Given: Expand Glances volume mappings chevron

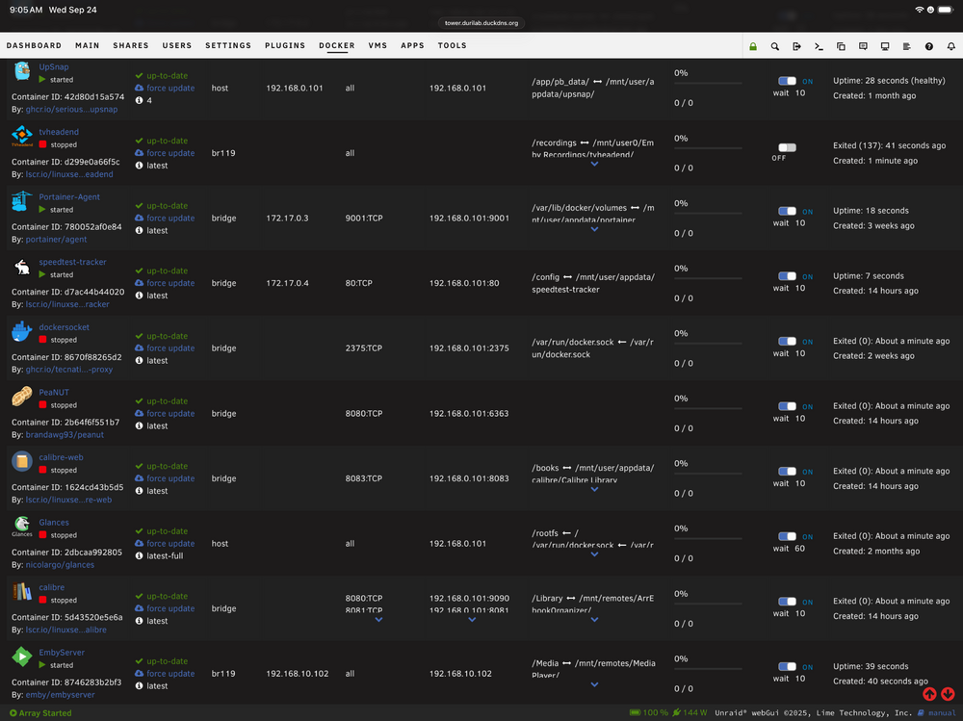Looking at the screenshot, I should [x=594, y=554].
